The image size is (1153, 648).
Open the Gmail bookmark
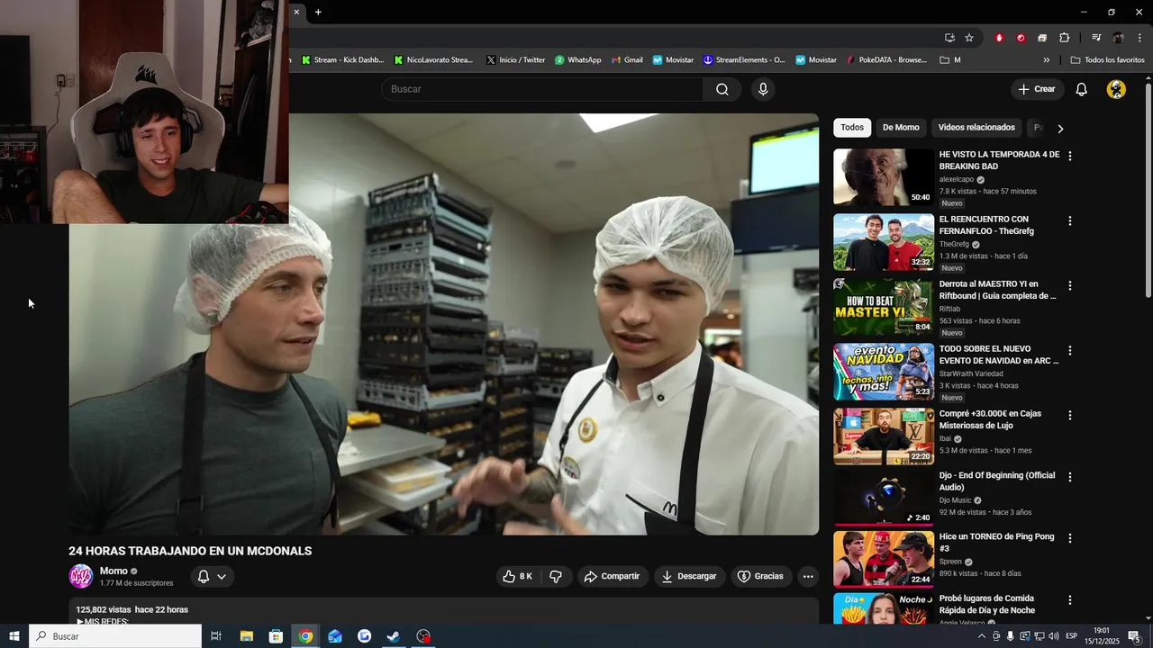[x=627, y=60]
